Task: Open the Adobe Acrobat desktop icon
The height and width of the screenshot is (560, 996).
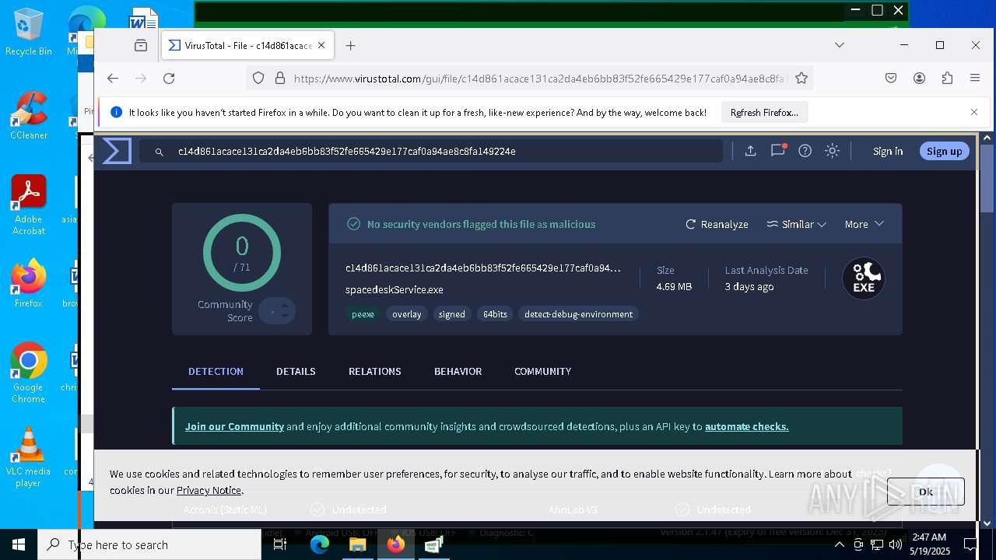Action: 29,205
